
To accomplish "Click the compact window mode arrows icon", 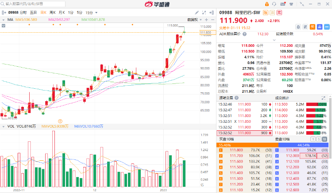I will point(302,4).
